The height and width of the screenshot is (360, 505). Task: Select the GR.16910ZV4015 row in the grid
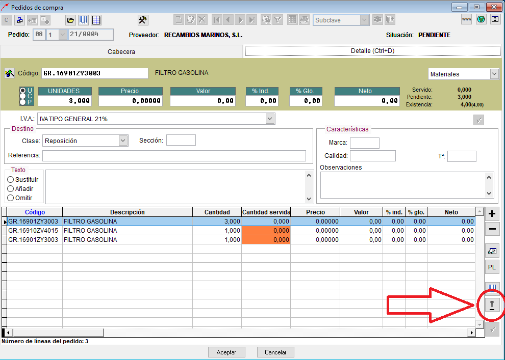(241, 231)
